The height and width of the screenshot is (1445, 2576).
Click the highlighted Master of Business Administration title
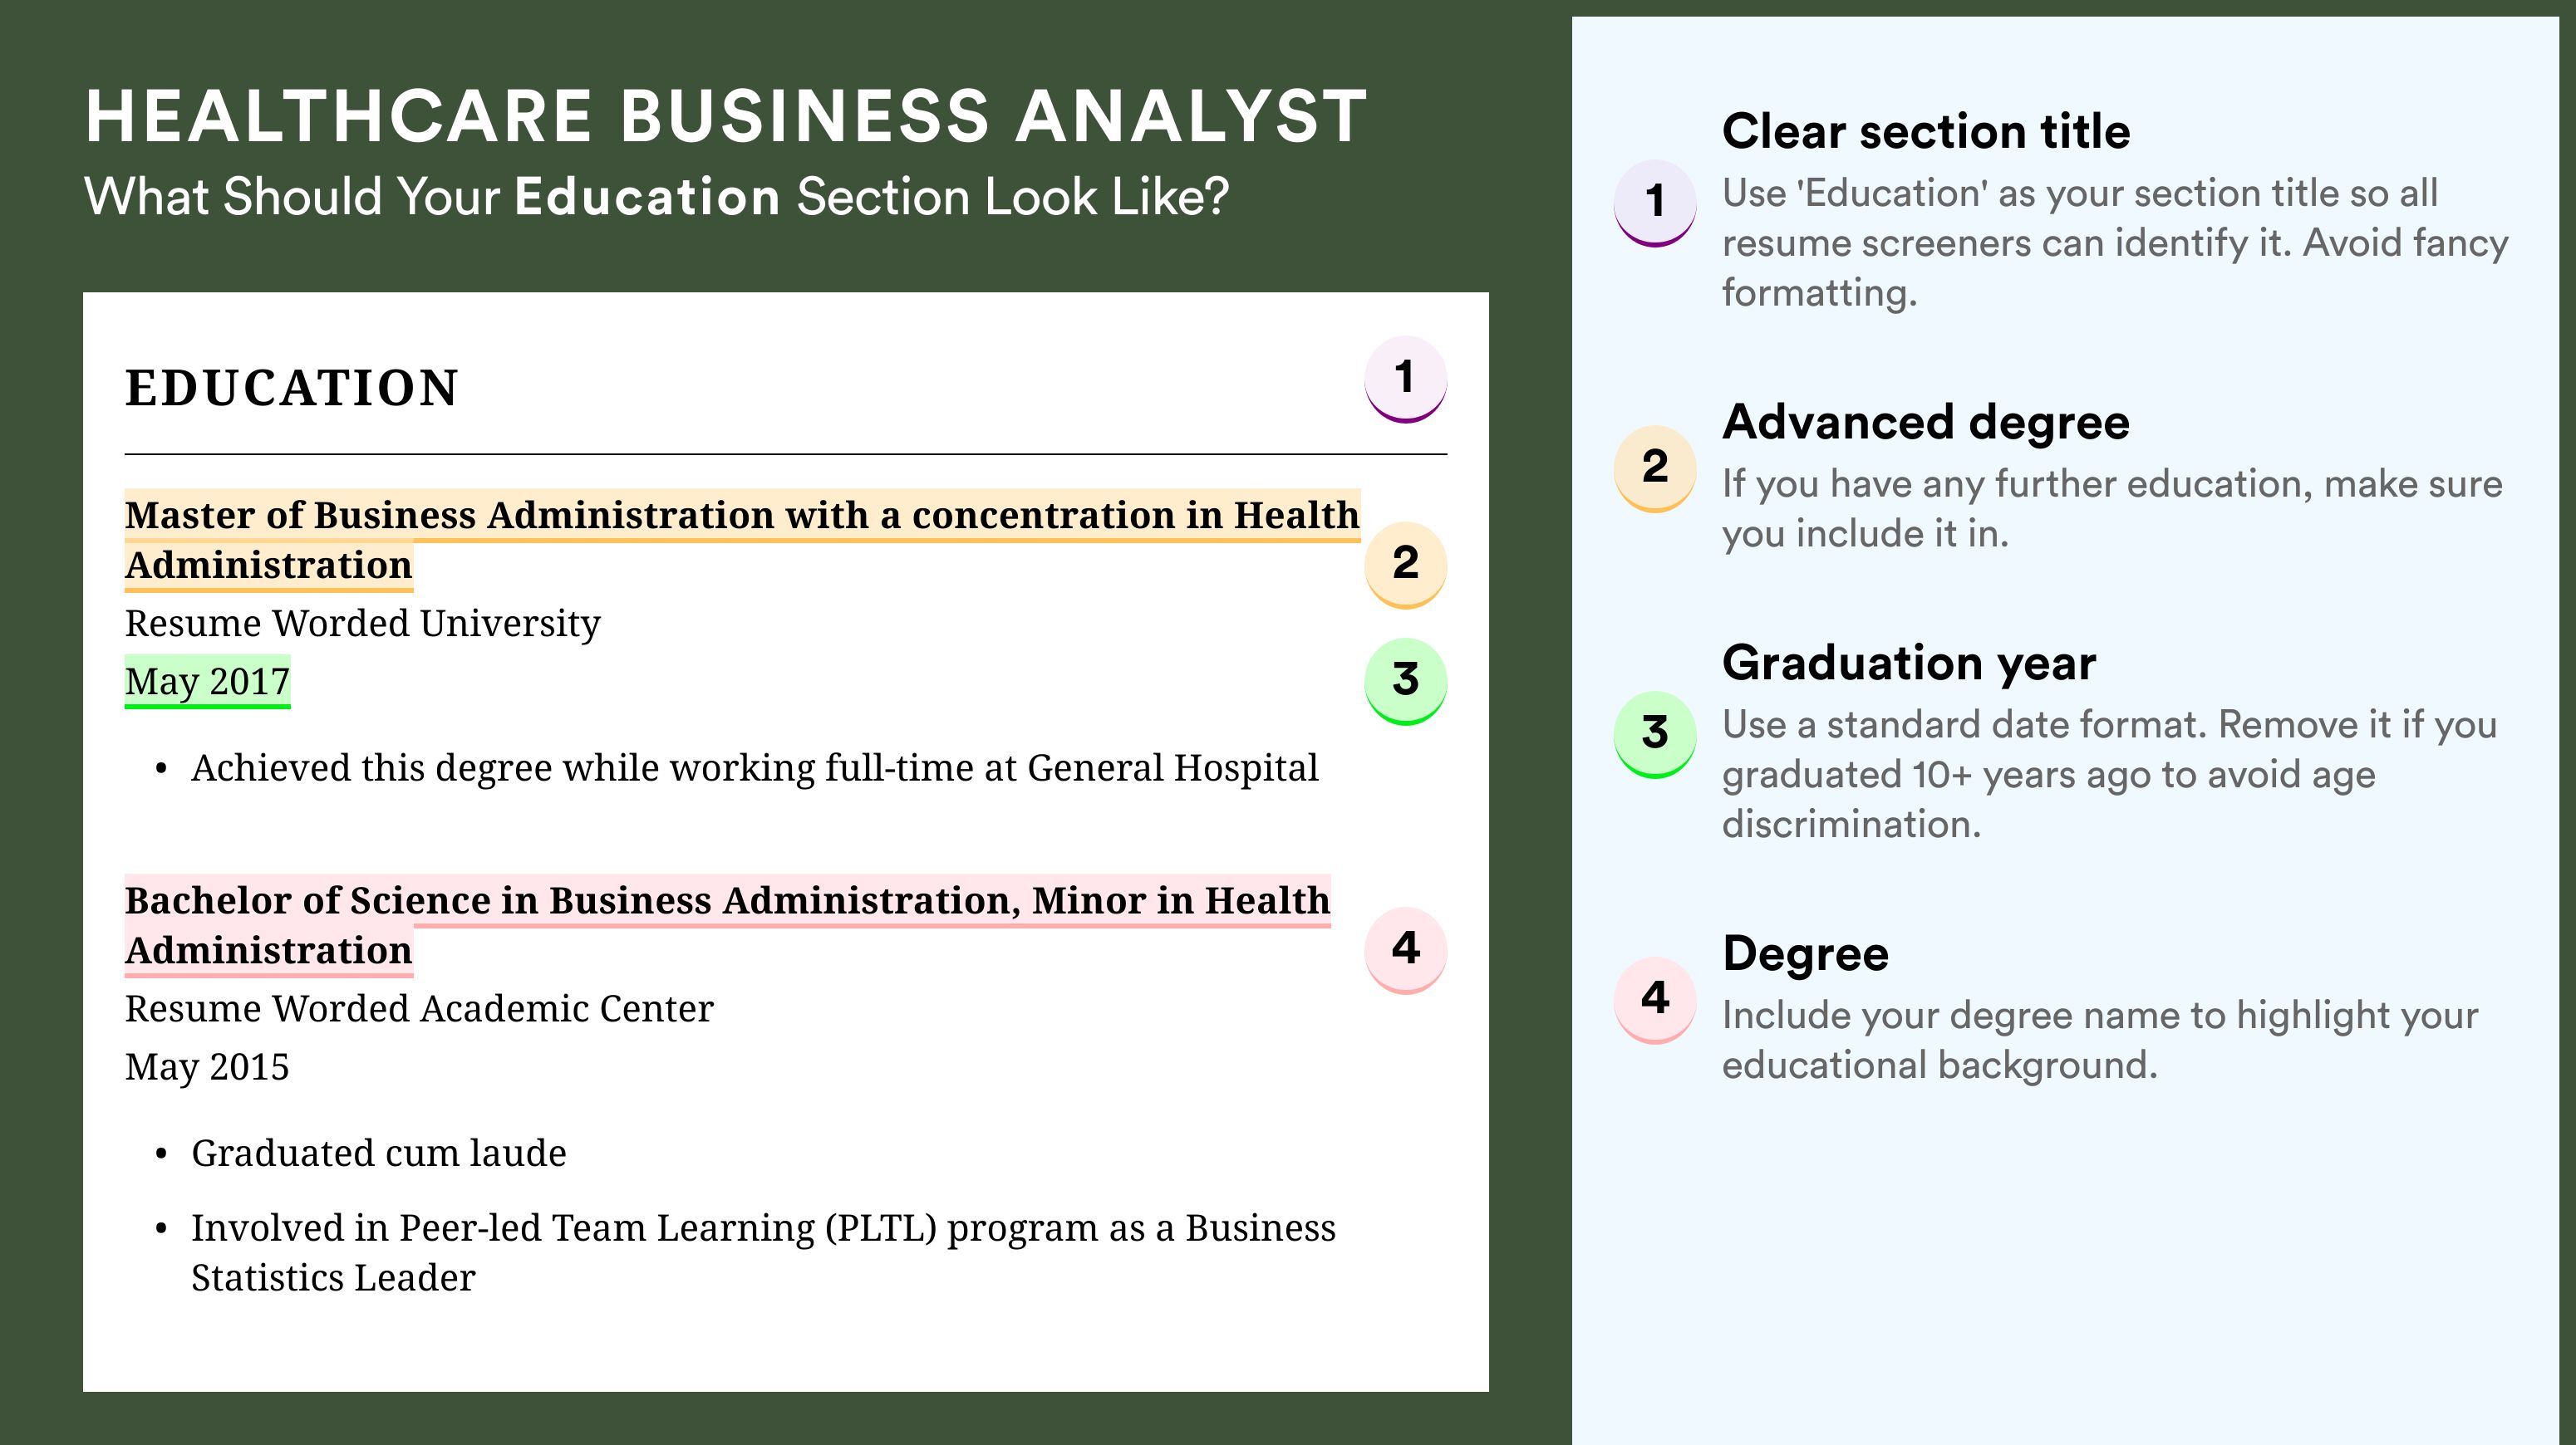point(742,540)
